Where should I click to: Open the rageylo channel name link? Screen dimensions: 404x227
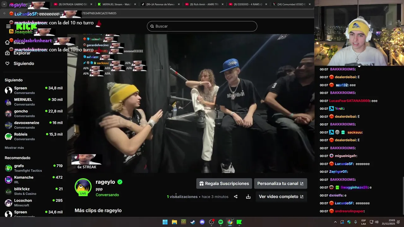click(x=105, y=182)
